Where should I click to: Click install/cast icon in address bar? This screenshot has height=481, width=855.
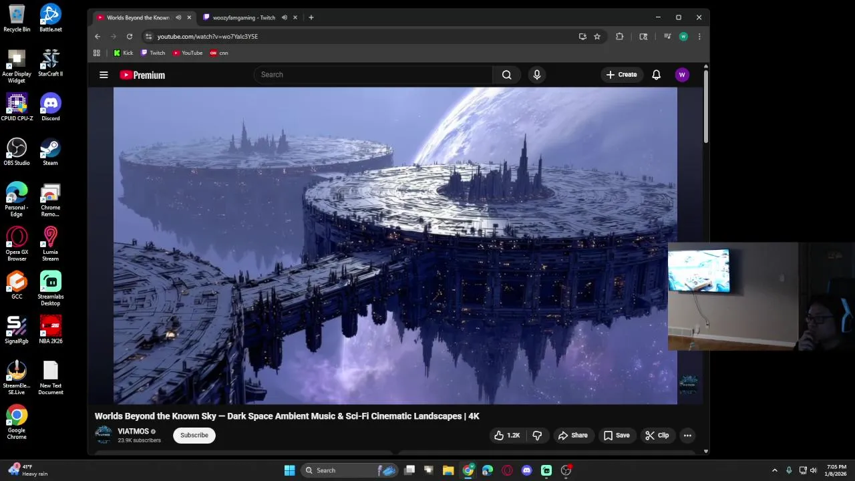click(582, 37)
